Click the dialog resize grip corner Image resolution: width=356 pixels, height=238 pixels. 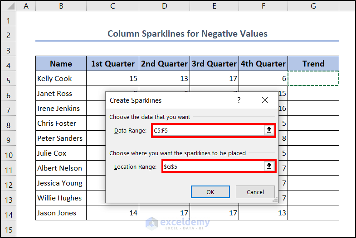click(275, 200)
